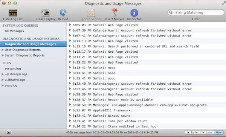Select the 6:28:36 PM Web Page visited row
Screen dimensions: 226x137
click(146, 94)
